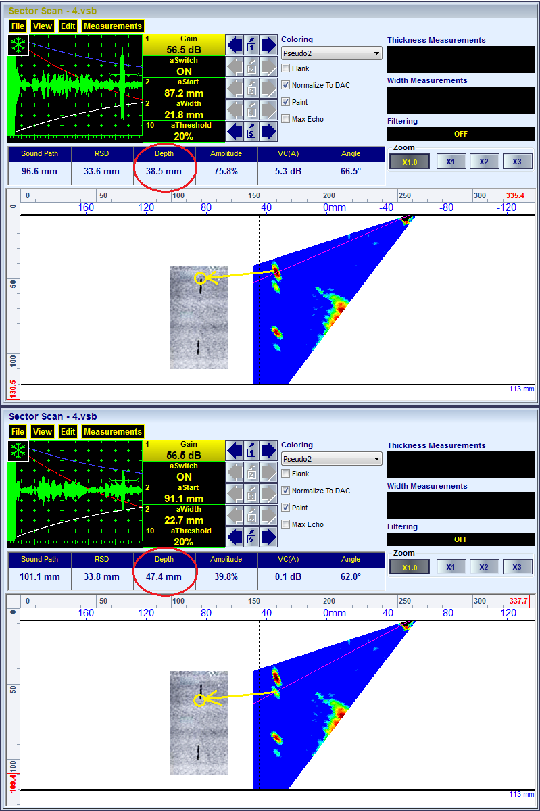Click aThreshold row right arrow, upper window
Viewport: 540px width, 811px height.
click(x=269, y=131)
